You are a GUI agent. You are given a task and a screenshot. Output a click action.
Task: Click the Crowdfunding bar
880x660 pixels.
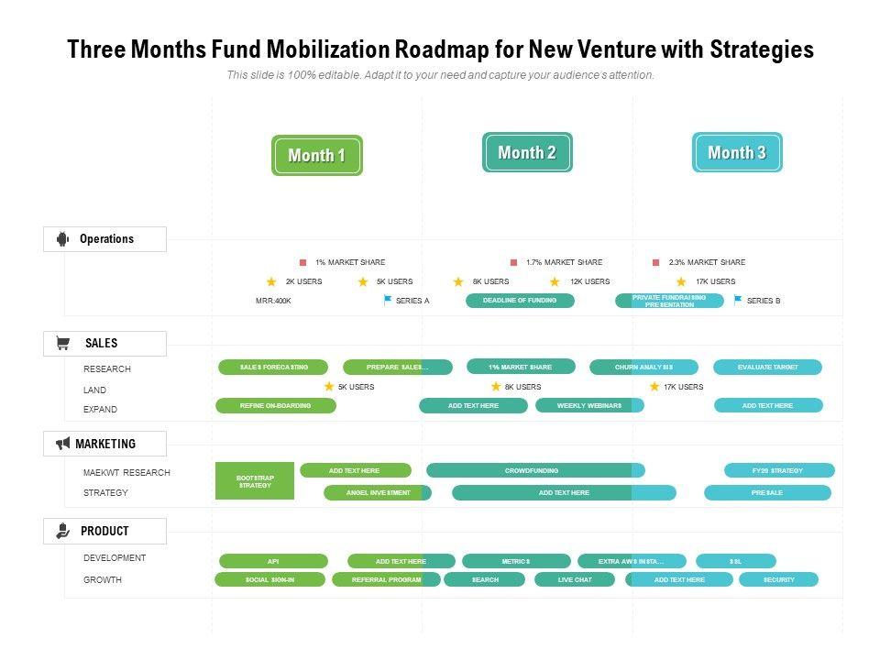(x=534, y=470)
